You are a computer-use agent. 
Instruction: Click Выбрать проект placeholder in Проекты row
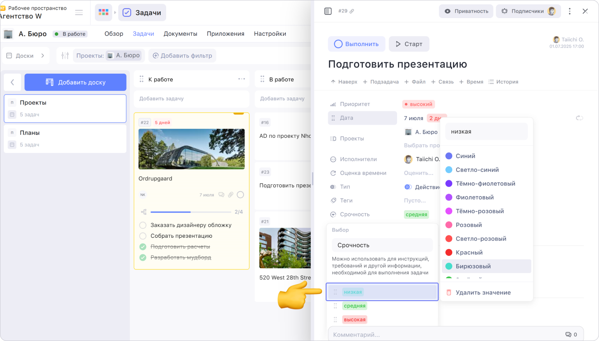coord(421,146)
